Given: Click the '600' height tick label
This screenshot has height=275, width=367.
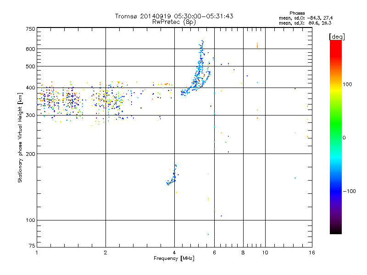Looking at the screenshot, I should click(30, 49).
